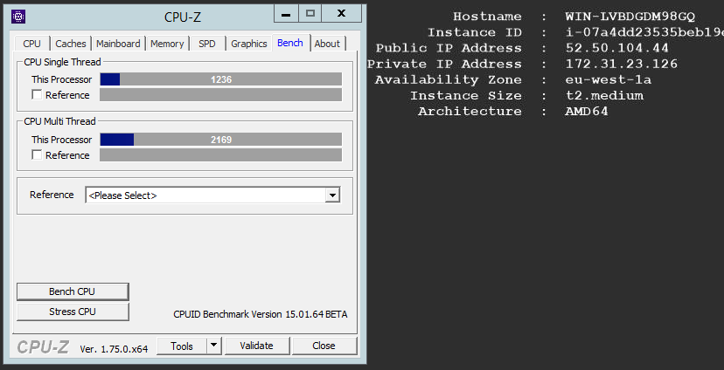Enable Reference checkbox under CPU Multi Thread
The height and width of the screenshot is (370, 724).
point(37,154)
